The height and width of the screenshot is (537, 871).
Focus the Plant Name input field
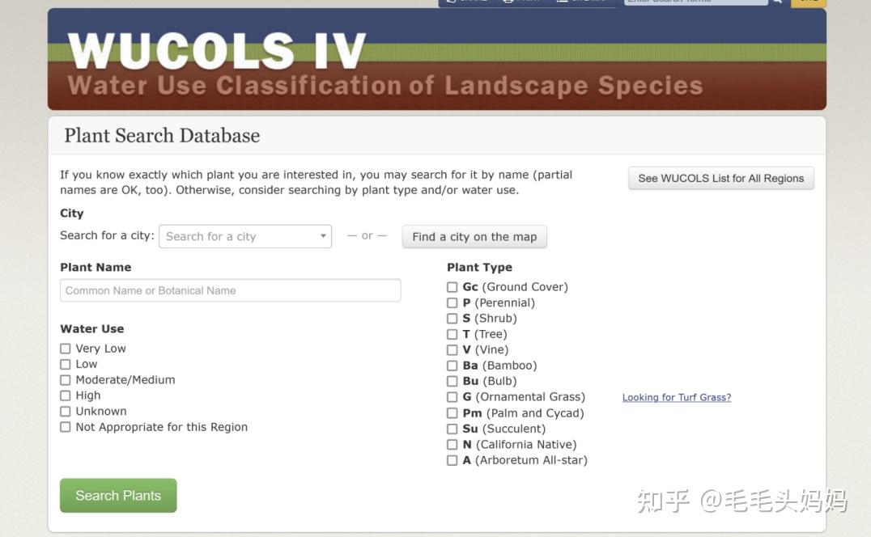(x=230, y=290)
